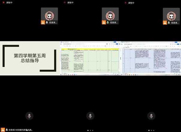The image size is (181, 132).
Task: Toggle round microphone button below the green spreadsheet
Action: coord(90,116)
